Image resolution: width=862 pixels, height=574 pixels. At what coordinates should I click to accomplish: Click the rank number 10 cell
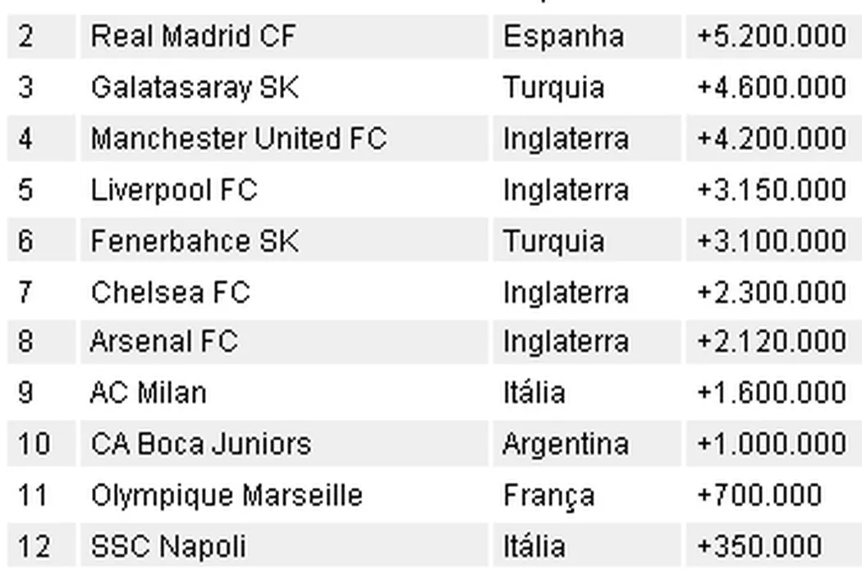34,444
